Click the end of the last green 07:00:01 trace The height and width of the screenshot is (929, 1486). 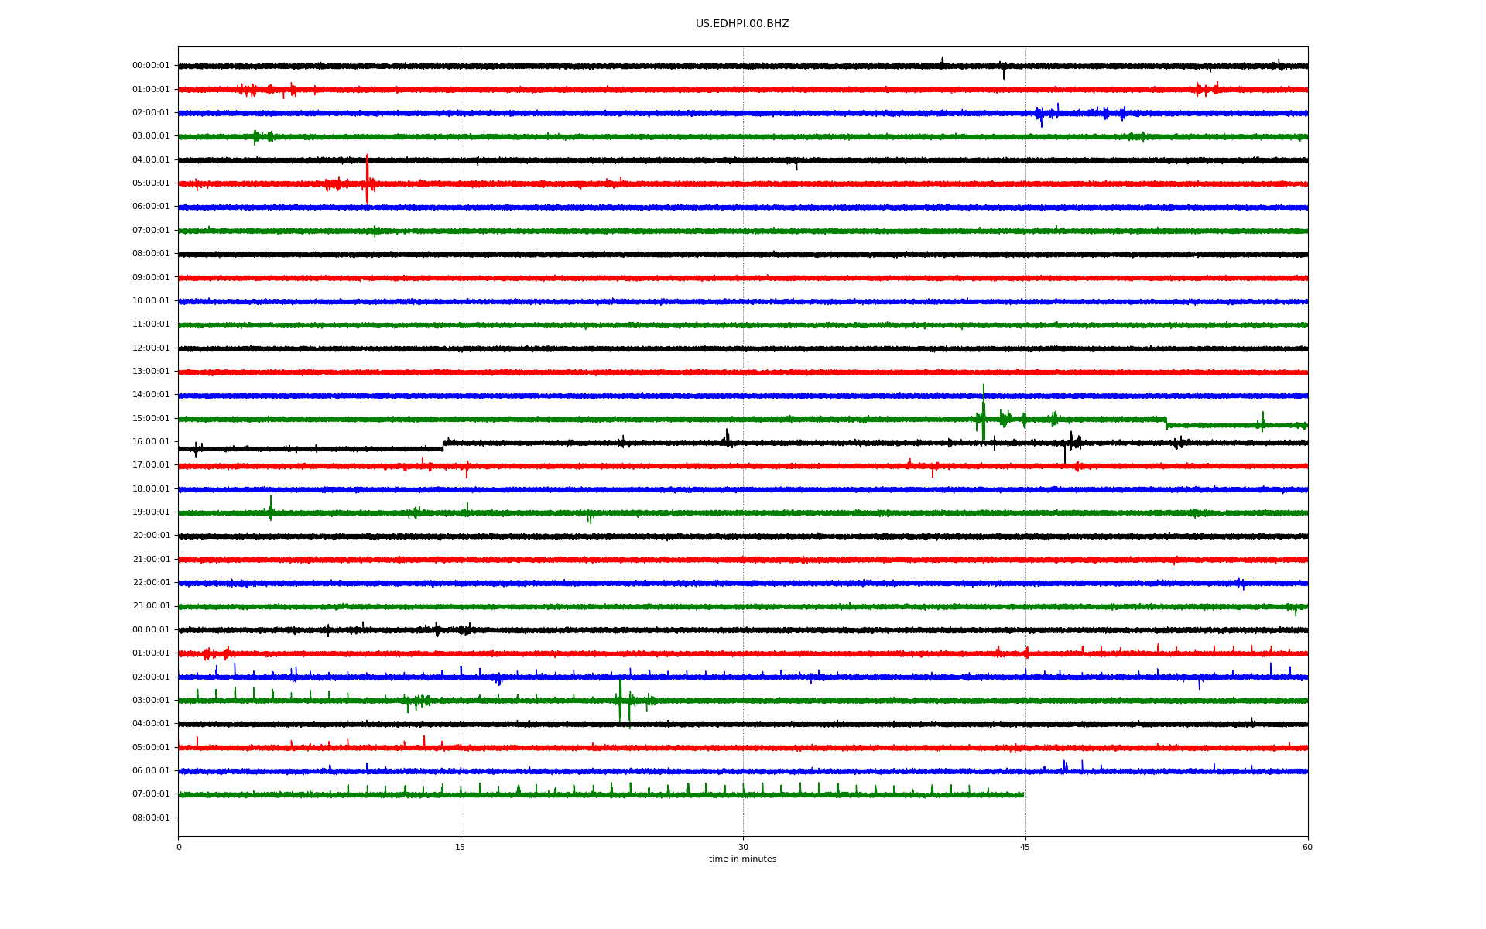tap(1023, 794)
